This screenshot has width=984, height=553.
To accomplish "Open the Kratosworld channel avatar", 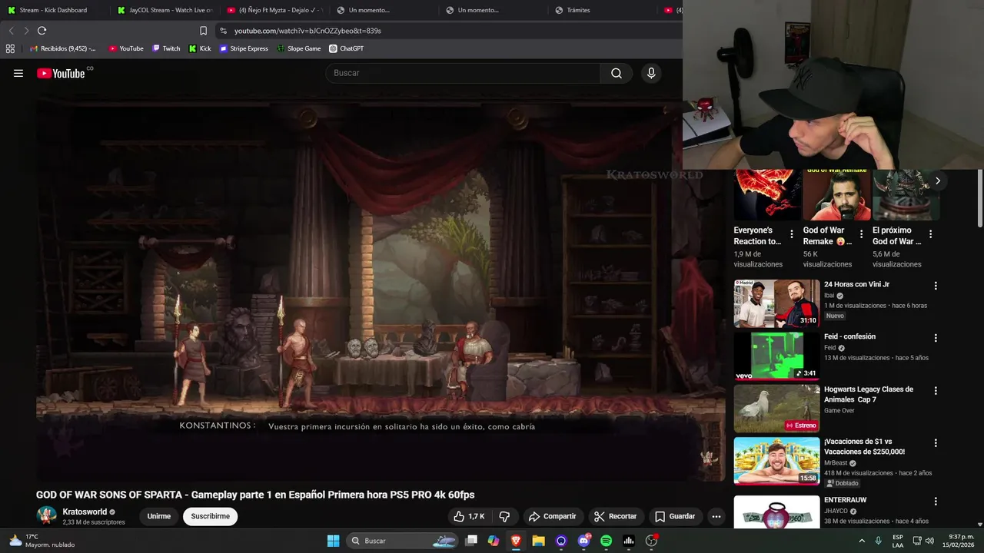I will pos(46,516).
